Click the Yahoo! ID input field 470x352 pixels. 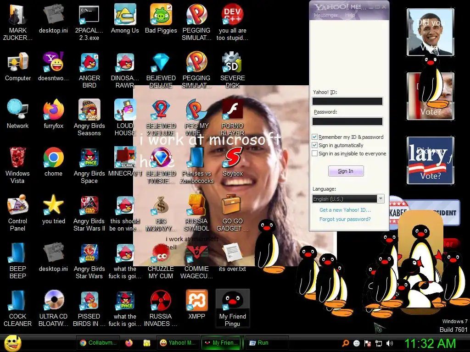click(x=347, y=101)
